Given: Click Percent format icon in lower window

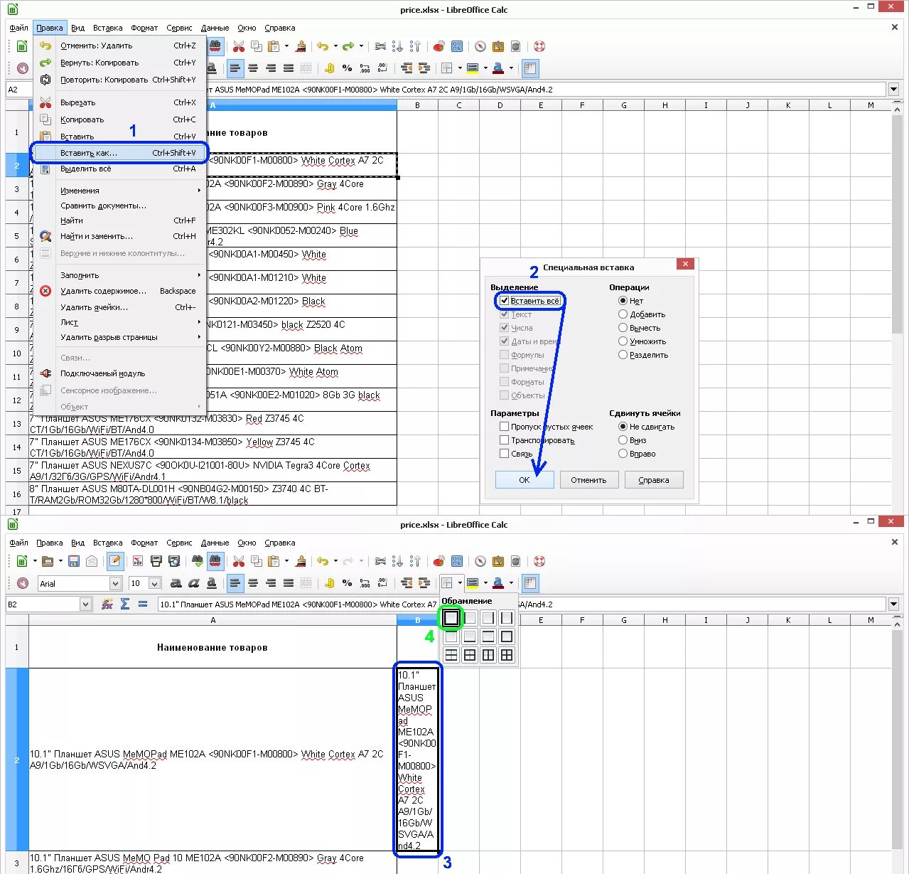Looking at the screenshot, I should (347, 583).
